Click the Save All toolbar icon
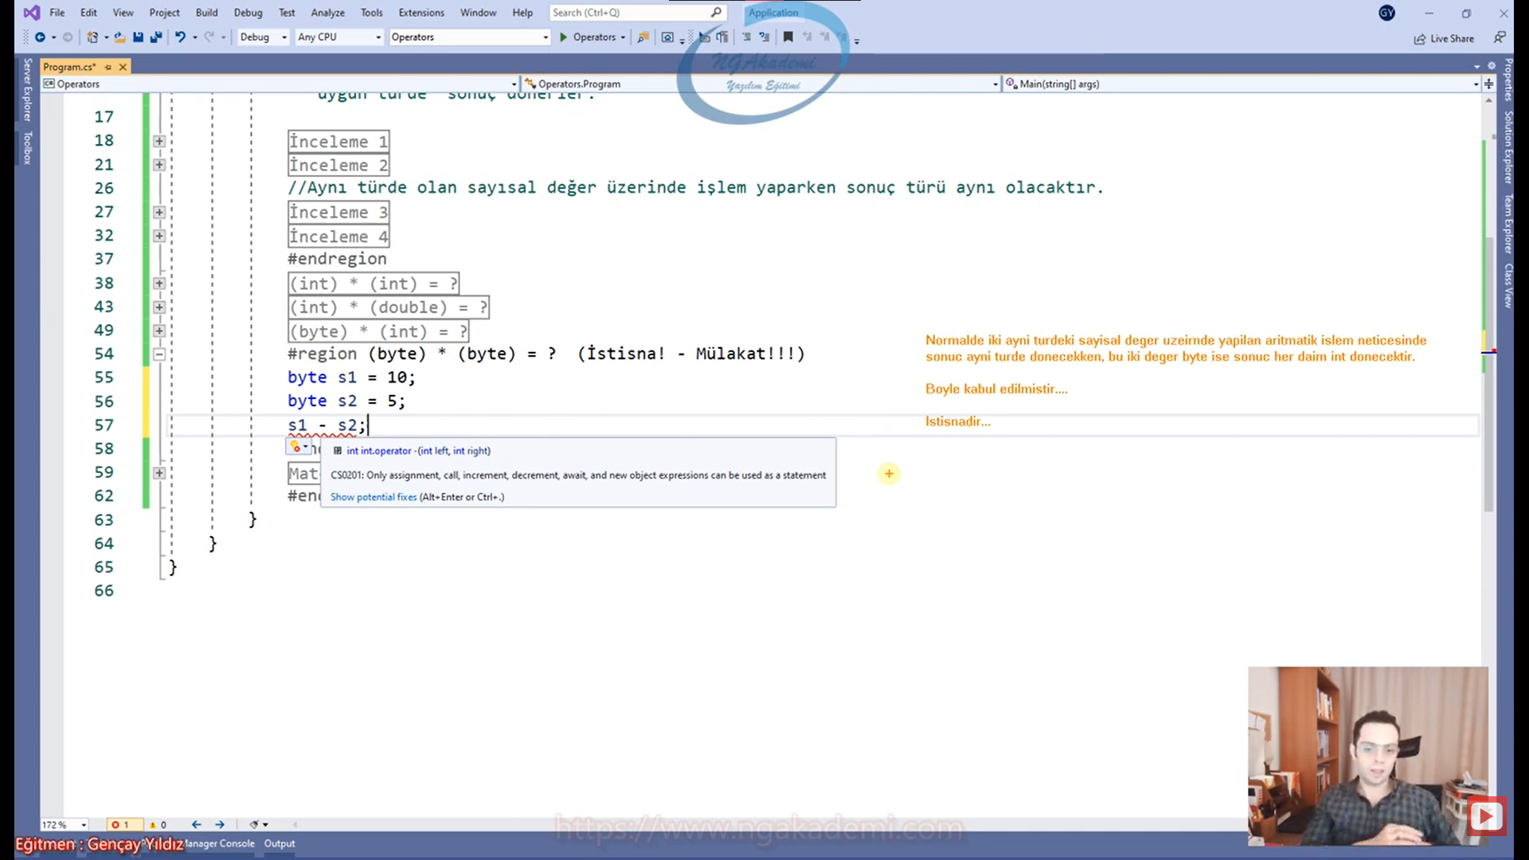This screenshot has width=1529, height=860. coord(156,37)
